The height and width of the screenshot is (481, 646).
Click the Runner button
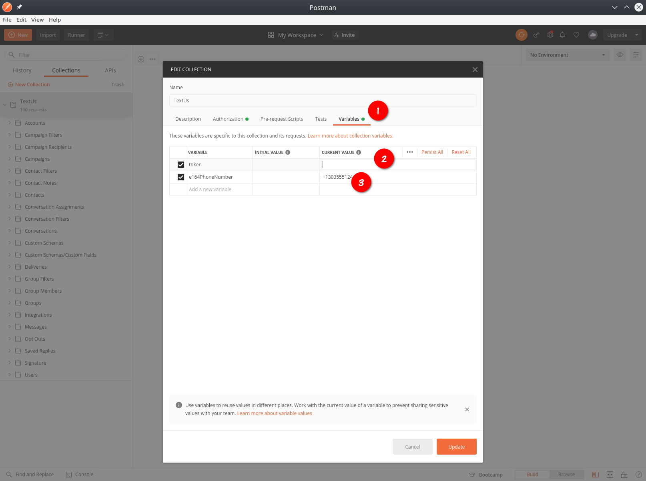coord(76,35)
